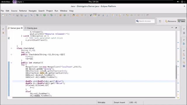The height and width of the screenshot is (105, 187).
Task: Click the Run Last Tool icon
Action: (51, 15)
